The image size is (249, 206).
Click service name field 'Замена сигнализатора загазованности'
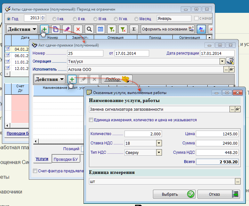[x=159, y=109]
